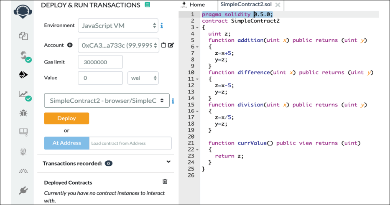Click the At Address button
Screen dimensions: 390x205
[x=66, y=143]
